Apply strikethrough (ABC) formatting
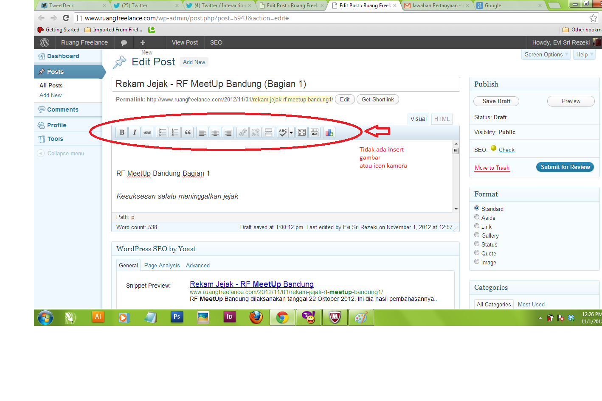602x401 pixels. (147, 132)
